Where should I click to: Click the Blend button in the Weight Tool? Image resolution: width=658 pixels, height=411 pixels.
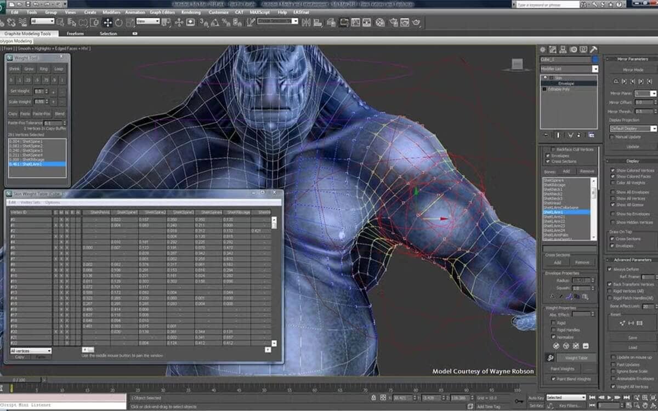pos(60,114)
